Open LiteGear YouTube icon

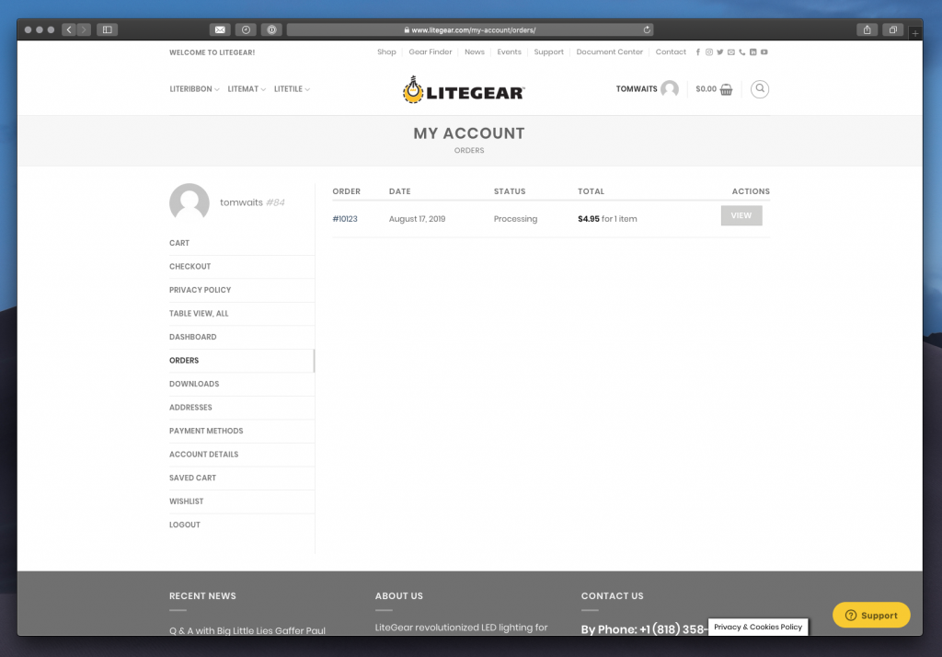tap(764, 52)
